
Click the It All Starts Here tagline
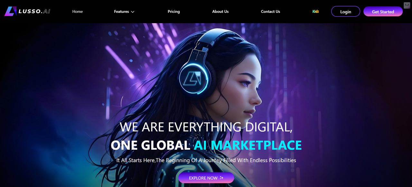click(x=206, y=160)
